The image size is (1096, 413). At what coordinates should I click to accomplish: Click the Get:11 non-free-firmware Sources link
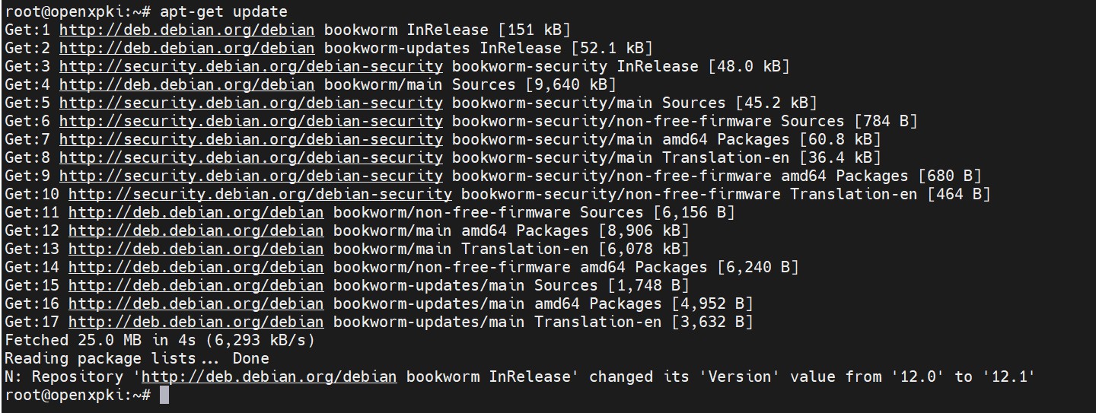196,213
